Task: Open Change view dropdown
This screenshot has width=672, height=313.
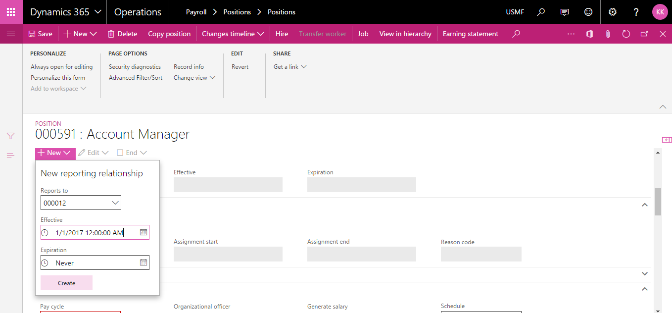Action: 194,78
